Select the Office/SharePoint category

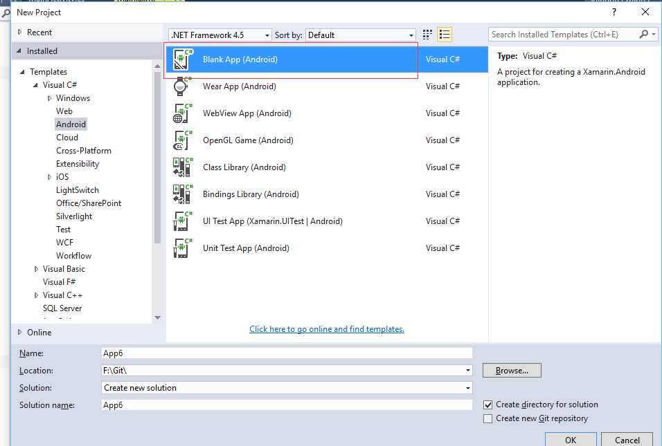[89, 203]
